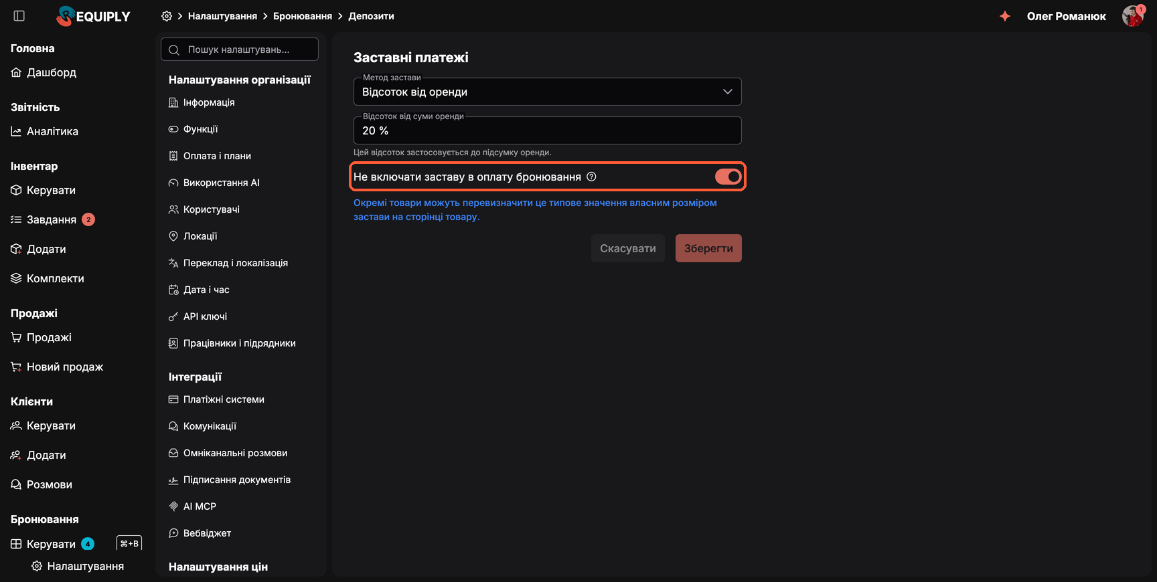Select 'Інформація' settings item
The height and width of the screenshot is (582, 1157).
(202, 102)
